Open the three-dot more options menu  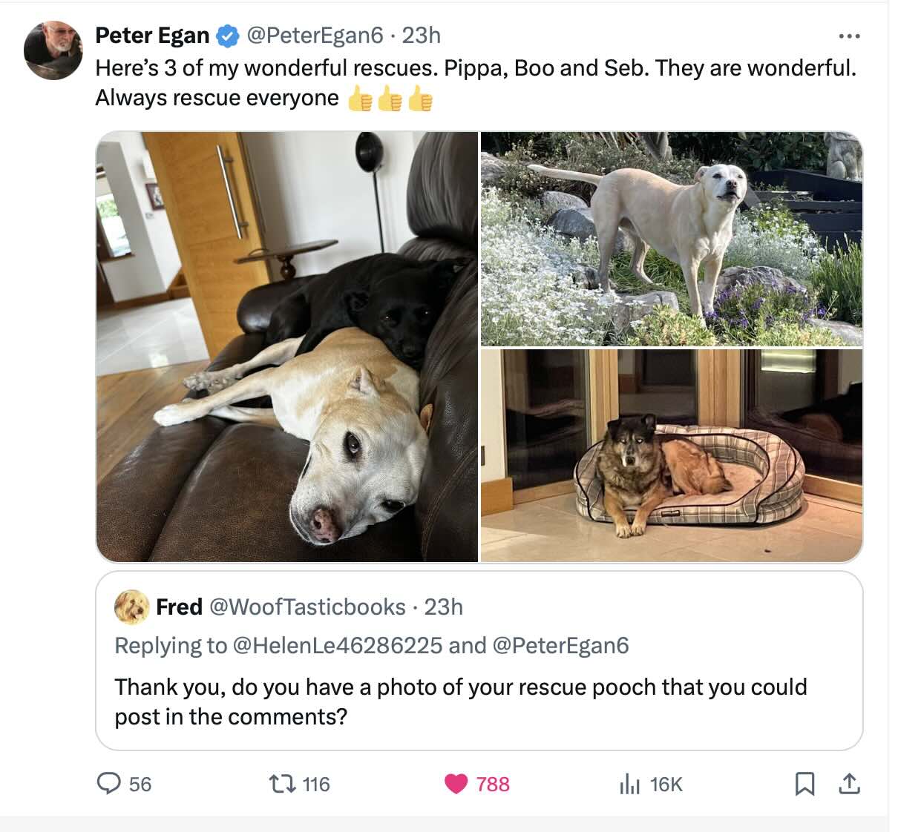848,36
